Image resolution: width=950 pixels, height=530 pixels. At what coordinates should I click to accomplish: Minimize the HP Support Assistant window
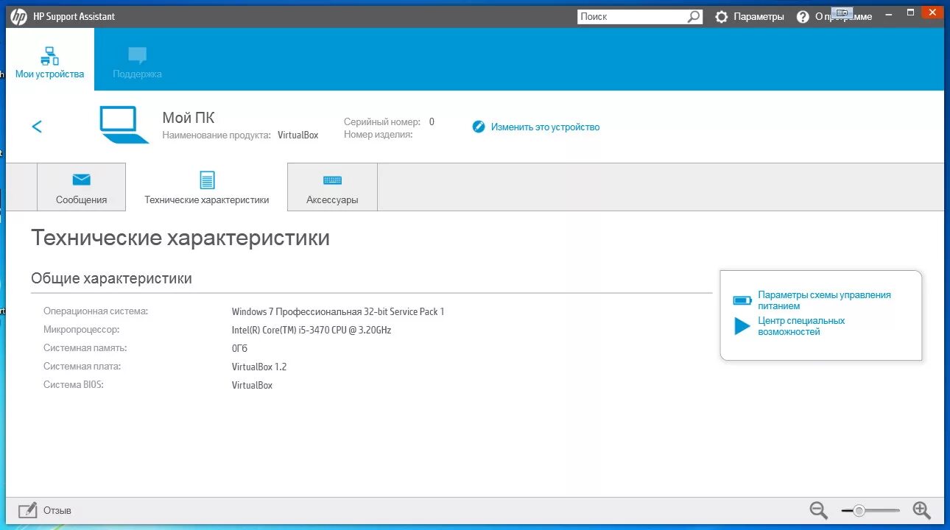click(887, 13)
